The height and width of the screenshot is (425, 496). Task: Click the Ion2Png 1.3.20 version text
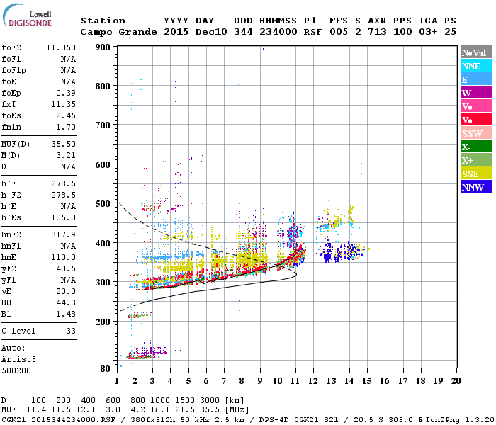(x=461, y=420)
